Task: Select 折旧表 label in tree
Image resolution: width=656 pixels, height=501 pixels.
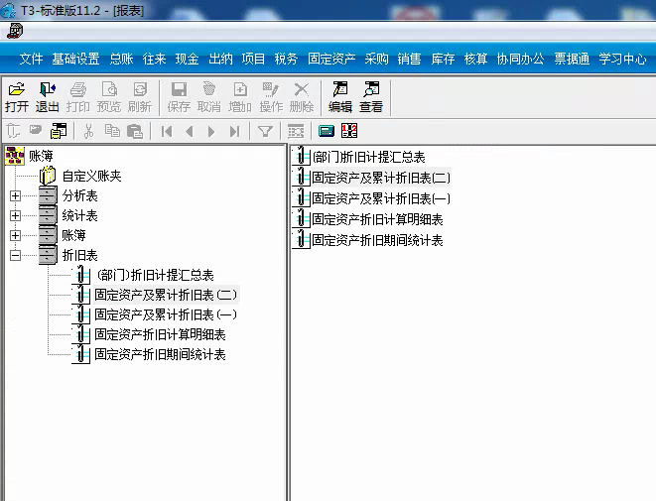Action: [79, 255]
